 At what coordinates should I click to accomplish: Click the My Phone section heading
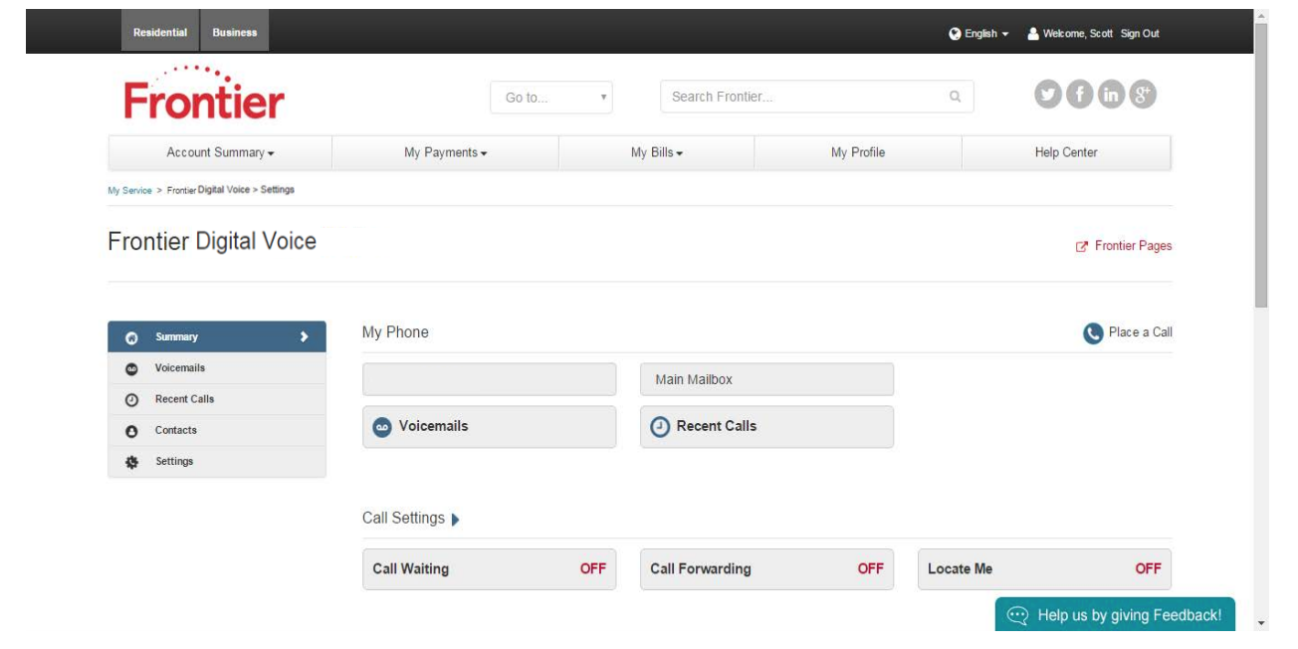tap(395, 332)
